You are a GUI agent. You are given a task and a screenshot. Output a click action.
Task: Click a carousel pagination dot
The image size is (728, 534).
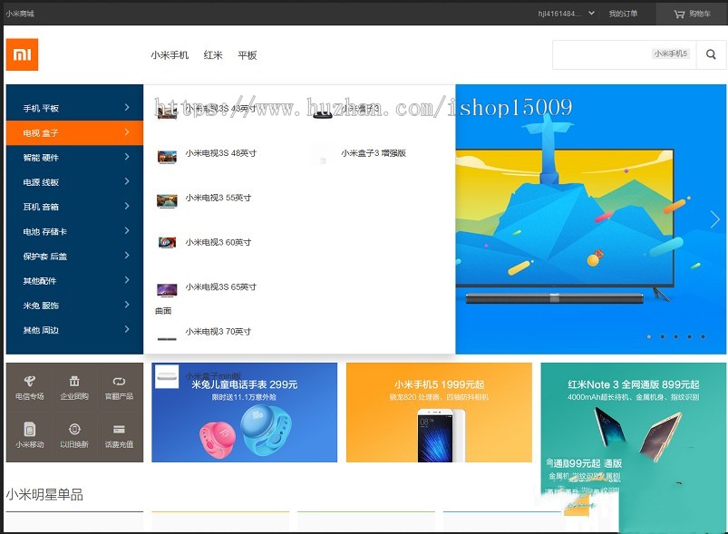[x=649, y=336]
